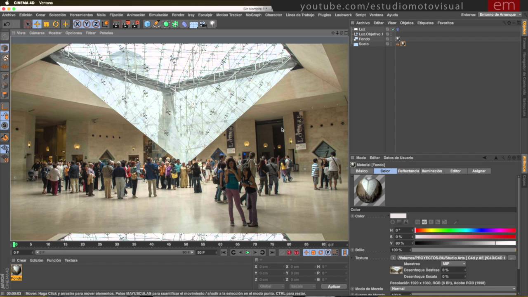Open the MoGraph menu
528x297 pixels.
253,15
